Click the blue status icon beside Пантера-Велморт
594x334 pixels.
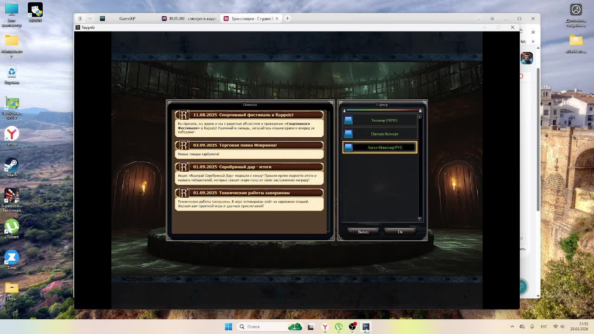[x=348, y=134]
